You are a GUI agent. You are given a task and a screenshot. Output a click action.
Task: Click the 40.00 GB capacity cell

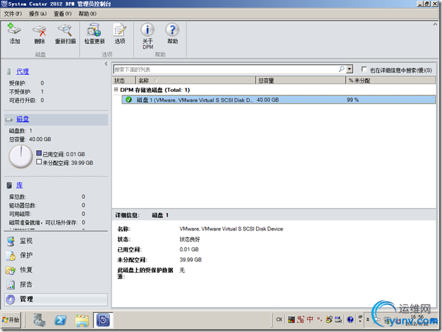click(x=268, y=99)
